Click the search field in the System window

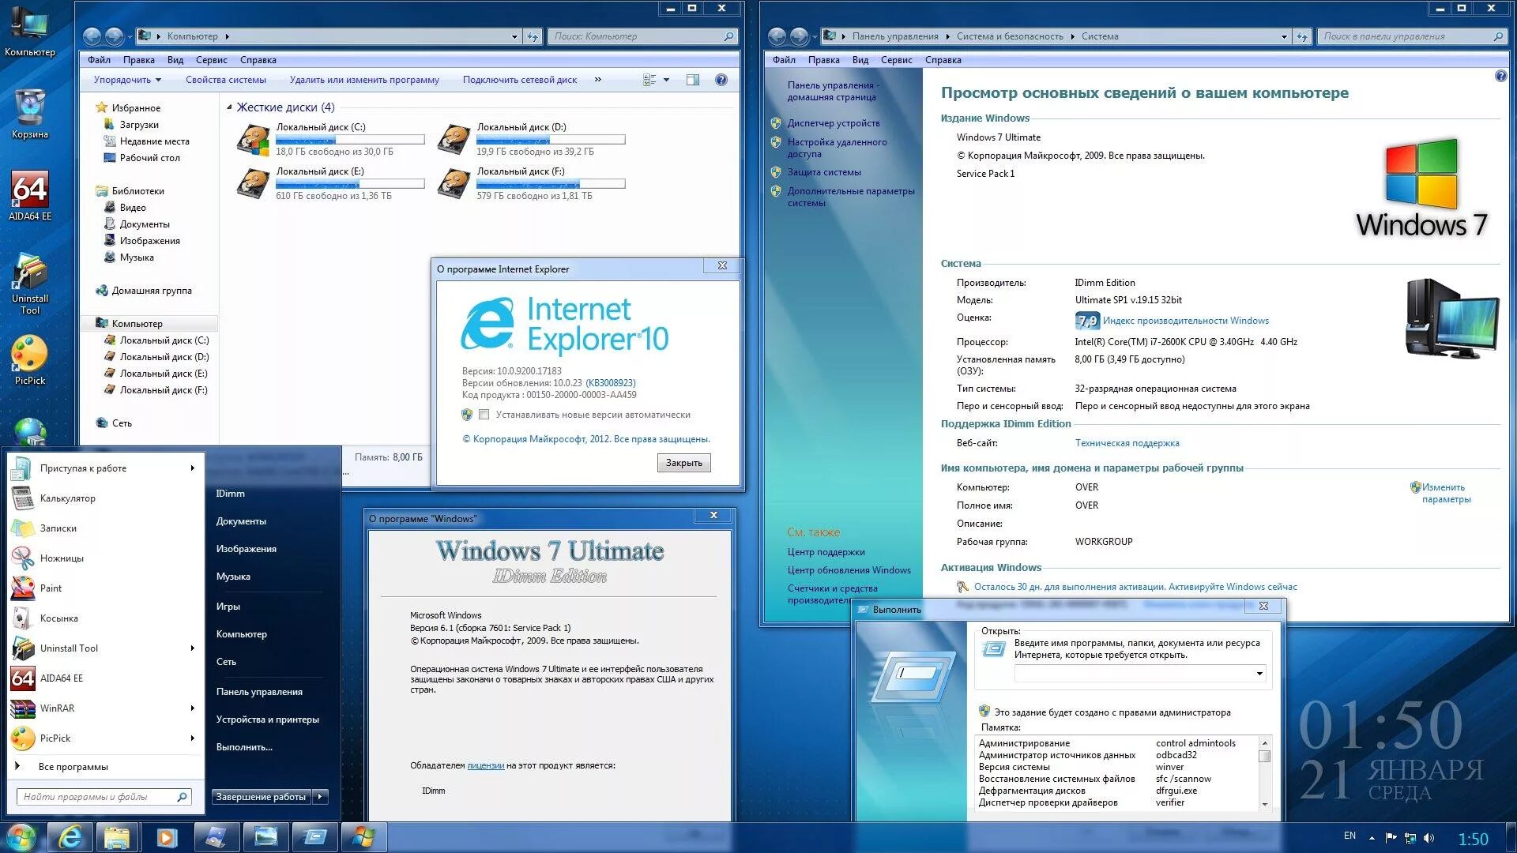pos(1411,36)
